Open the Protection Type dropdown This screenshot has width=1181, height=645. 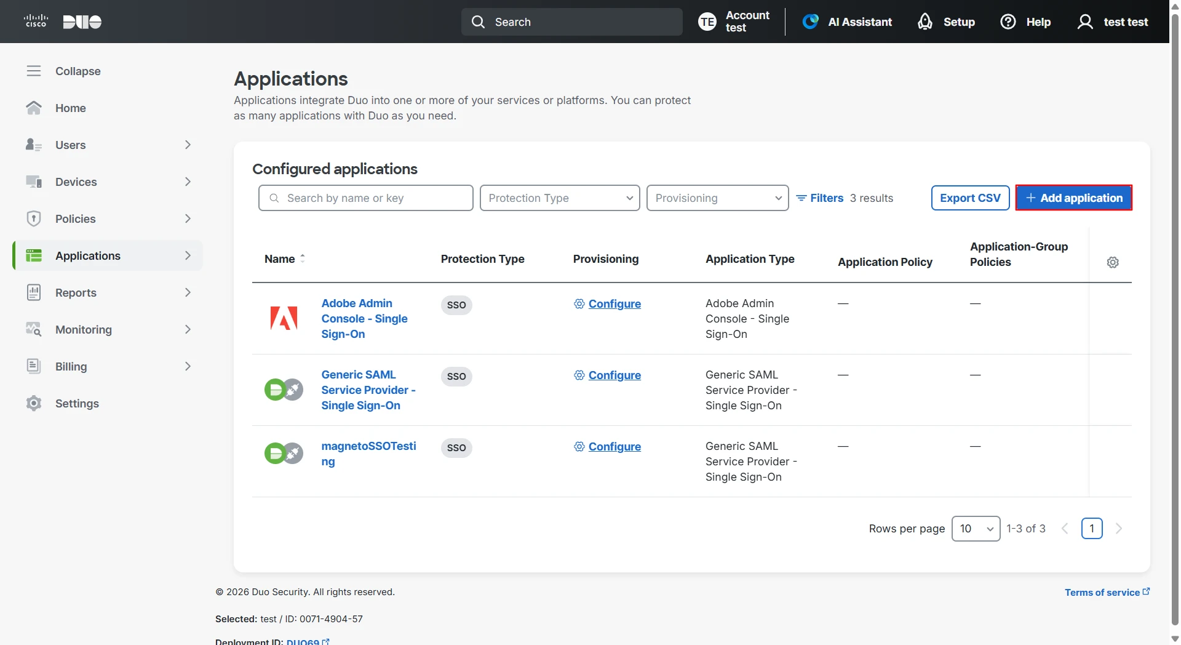coord(560,198)
